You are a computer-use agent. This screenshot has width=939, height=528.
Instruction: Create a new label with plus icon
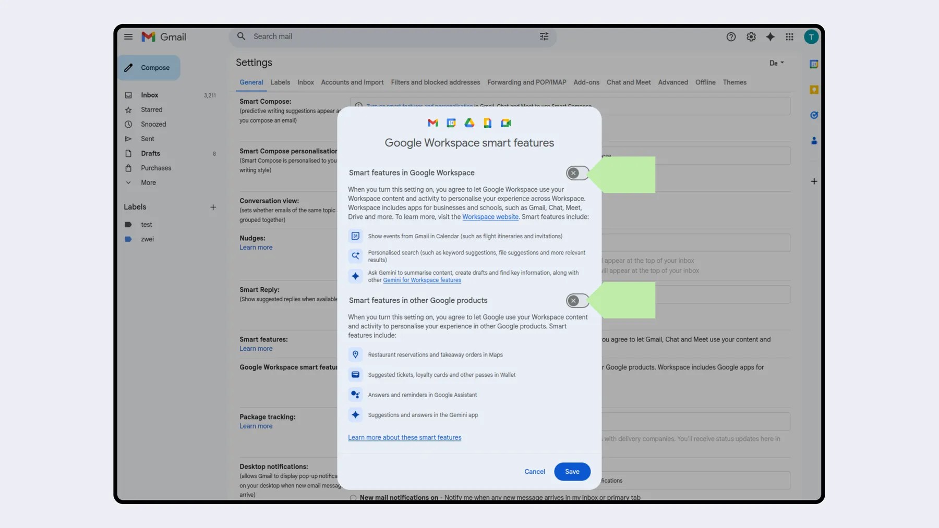pyautogui.click(x=213, y=207)
